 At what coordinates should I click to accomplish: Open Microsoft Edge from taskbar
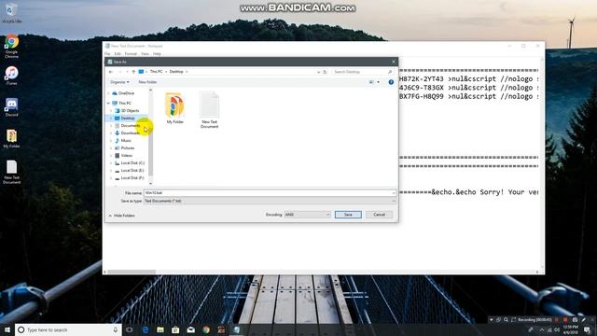(146, 329)
